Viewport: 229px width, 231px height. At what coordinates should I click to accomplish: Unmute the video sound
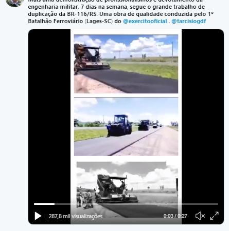point(200,216)
